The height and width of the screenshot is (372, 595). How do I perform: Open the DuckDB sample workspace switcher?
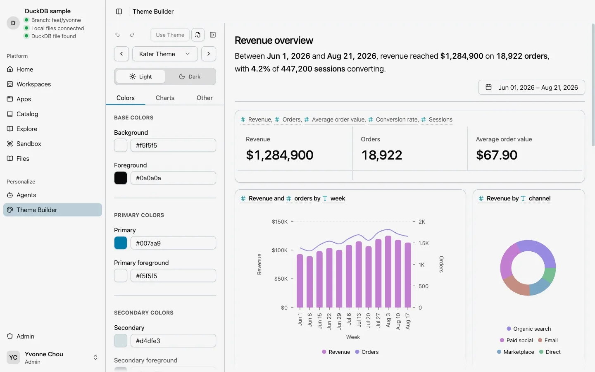(x=52, y=23)
